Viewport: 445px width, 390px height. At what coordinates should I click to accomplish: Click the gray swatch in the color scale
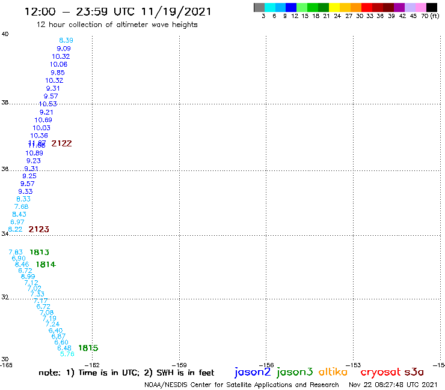pos(259,7)
